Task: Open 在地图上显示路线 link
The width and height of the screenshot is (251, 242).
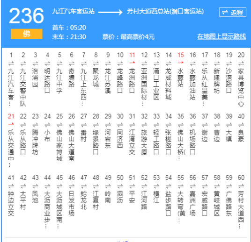Action: click(221, 36)
